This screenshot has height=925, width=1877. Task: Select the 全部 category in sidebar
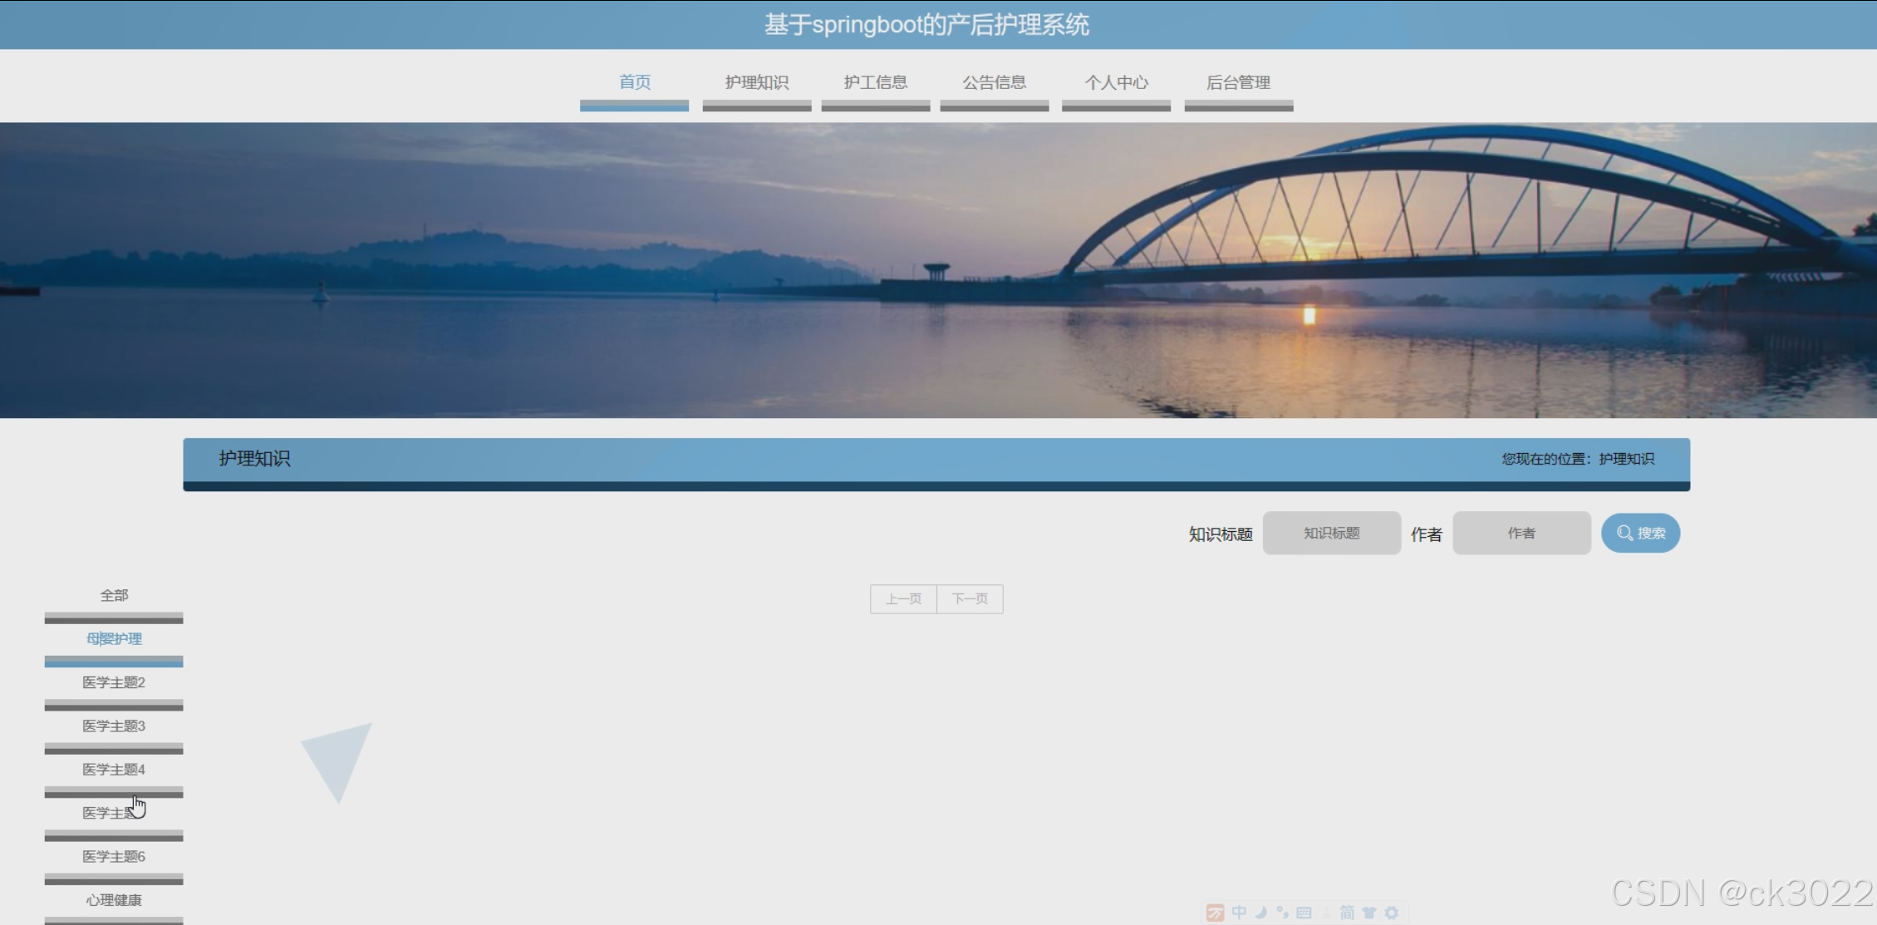tap(114, 596)
